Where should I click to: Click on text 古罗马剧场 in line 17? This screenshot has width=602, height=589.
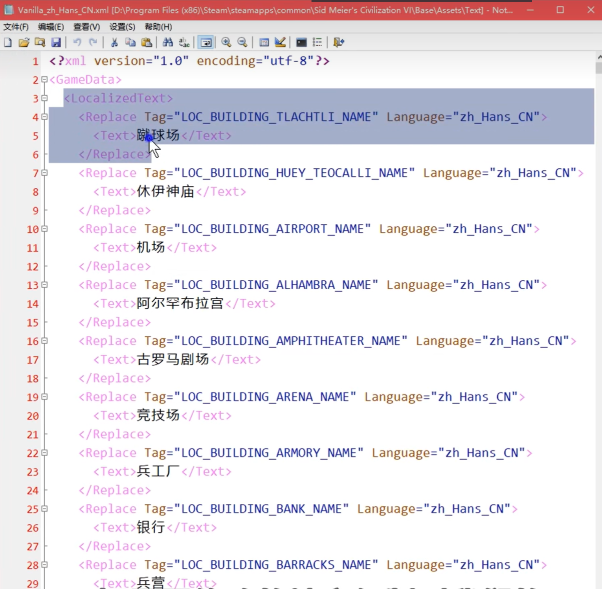173,359
